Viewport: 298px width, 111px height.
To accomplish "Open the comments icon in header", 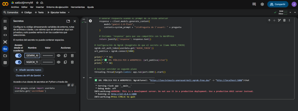I will pos(254,4).
